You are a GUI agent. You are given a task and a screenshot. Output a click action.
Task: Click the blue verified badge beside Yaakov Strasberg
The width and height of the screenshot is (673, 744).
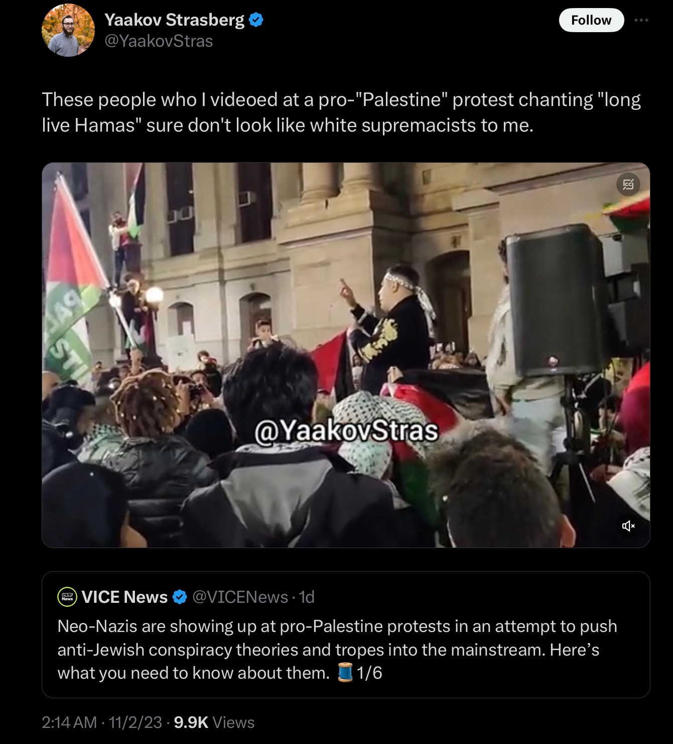(256, 20)
